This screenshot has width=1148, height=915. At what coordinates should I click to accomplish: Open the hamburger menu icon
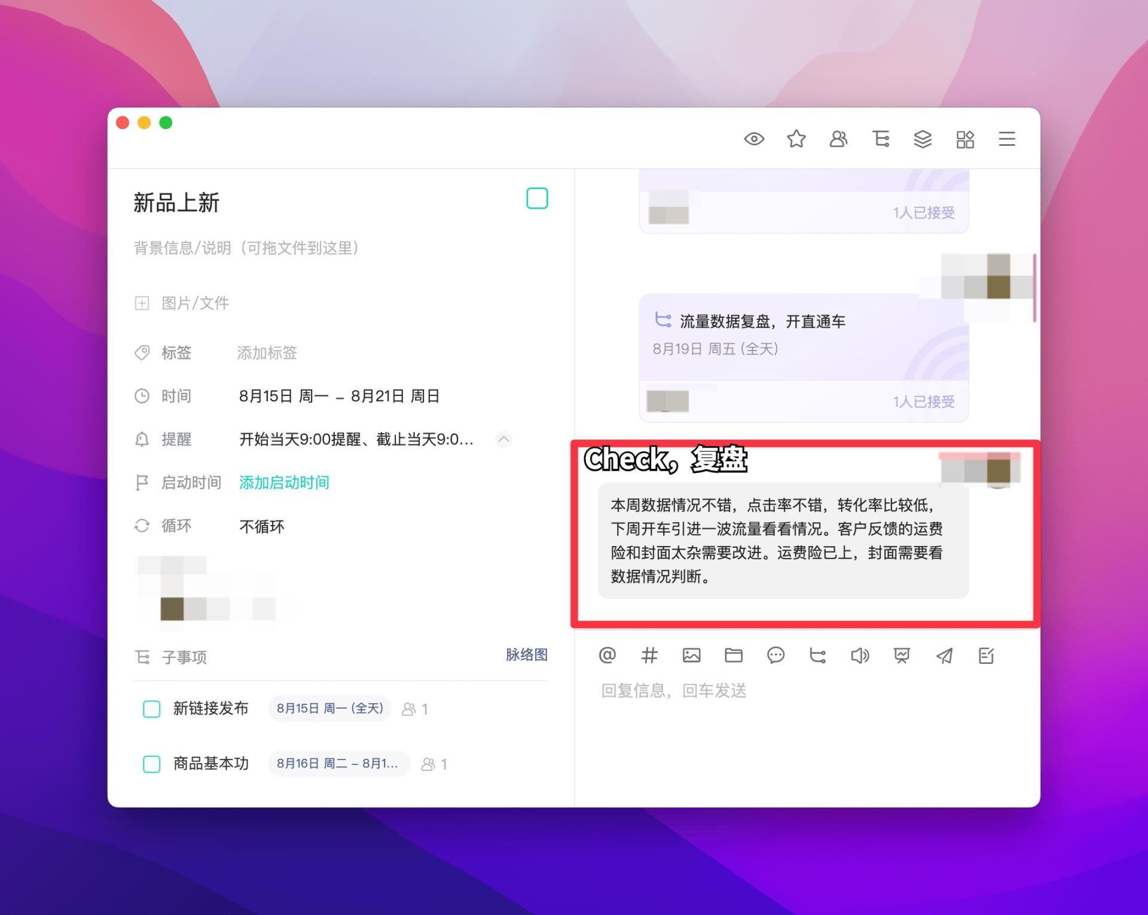[1007, 139]
